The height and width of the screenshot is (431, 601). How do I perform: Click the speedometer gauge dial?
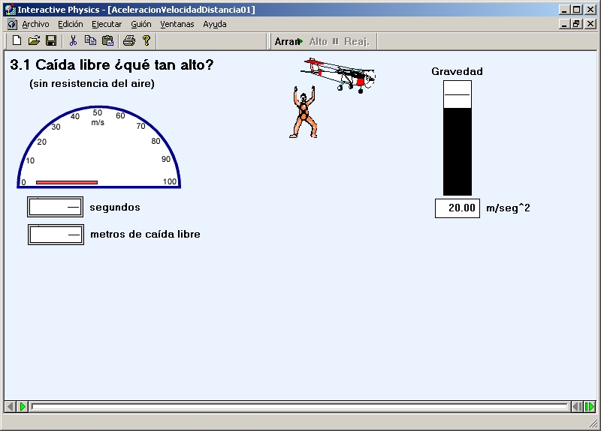(99, 147)
